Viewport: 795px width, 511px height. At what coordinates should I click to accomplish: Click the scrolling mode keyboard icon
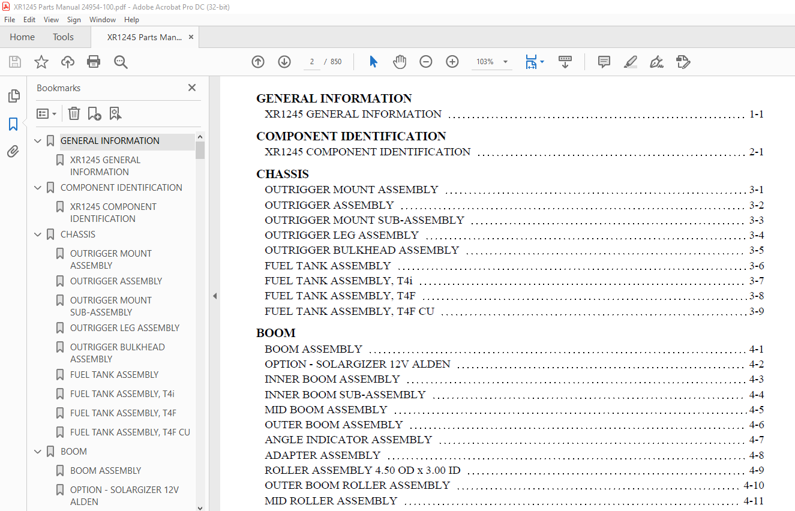coord(565,62)
